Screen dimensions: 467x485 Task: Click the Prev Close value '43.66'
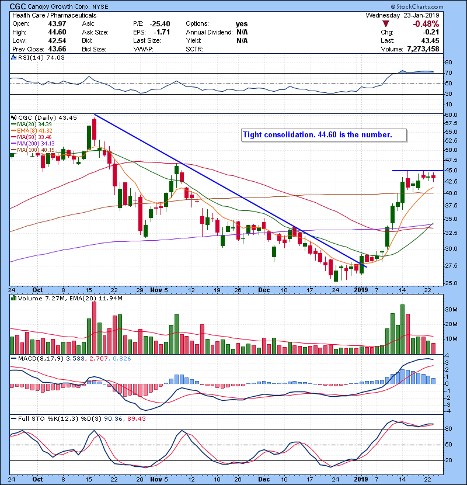pyautogui.click(x=57, y=49)
